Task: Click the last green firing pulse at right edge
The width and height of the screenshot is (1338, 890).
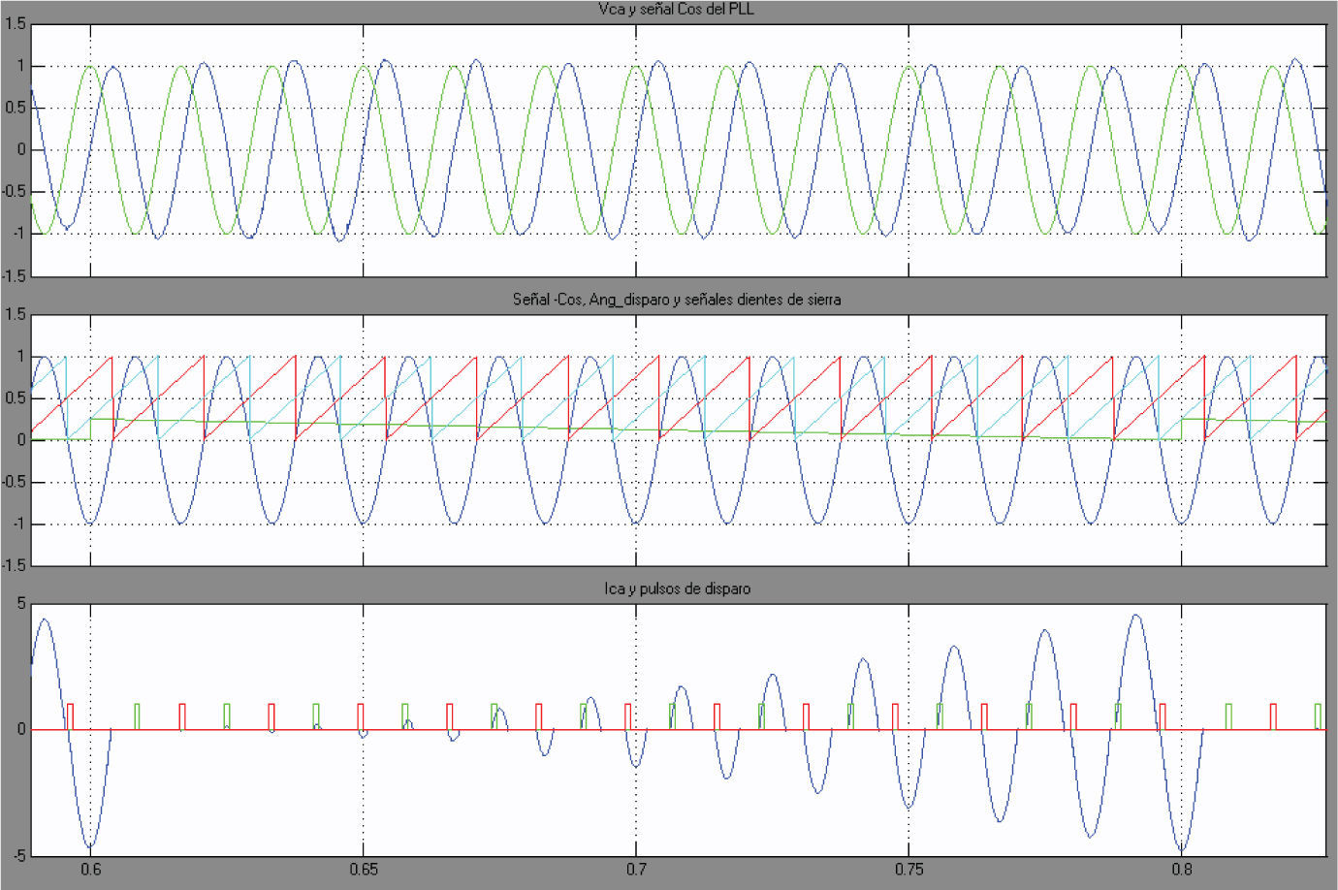Action: coord(1318,715)
